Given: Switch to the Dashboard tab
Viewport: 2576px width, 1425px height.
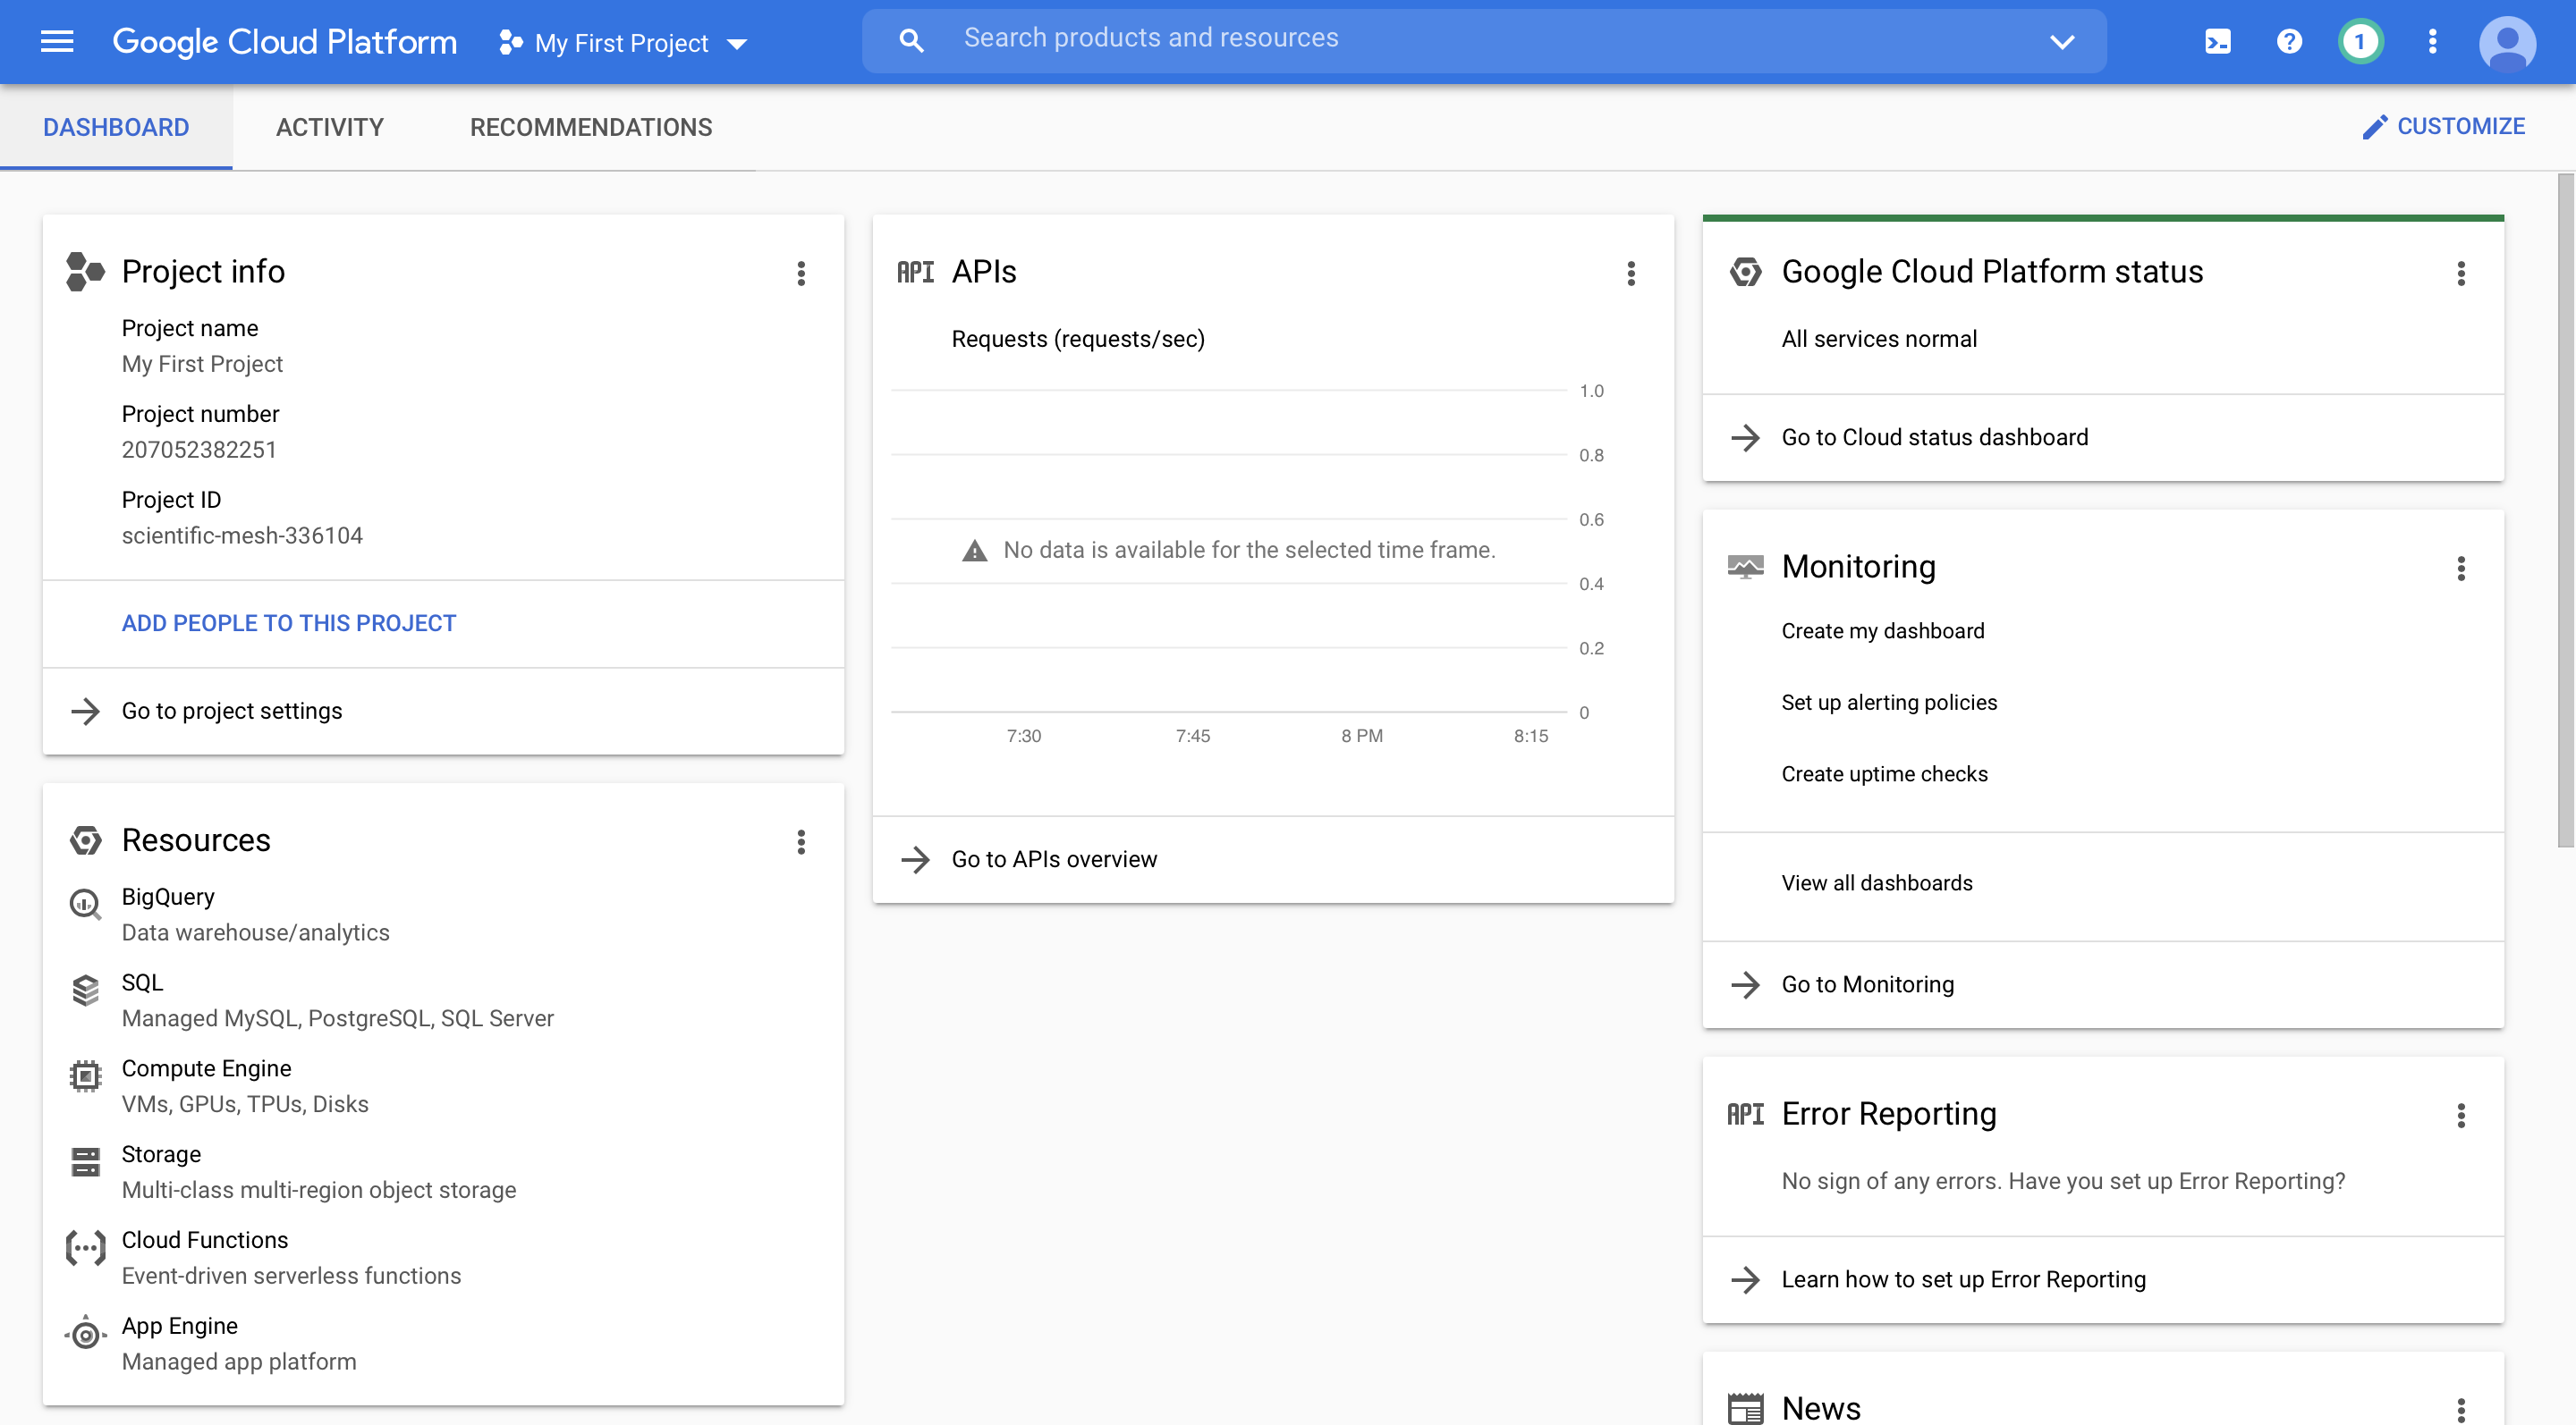Looking at the screenshot, I should pyautogui.click(x=116, y=127).
